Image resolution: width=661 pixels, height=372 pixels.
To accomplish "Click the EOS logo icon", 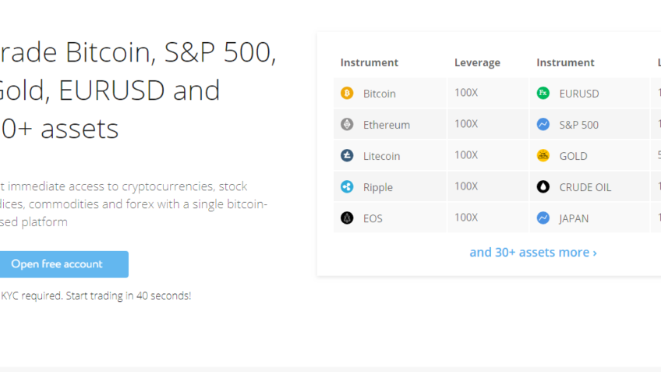I will [x=347, y=218].
